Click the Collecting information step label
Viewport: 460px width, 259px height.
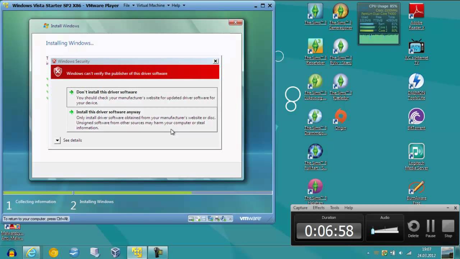(x=36, y=202)
